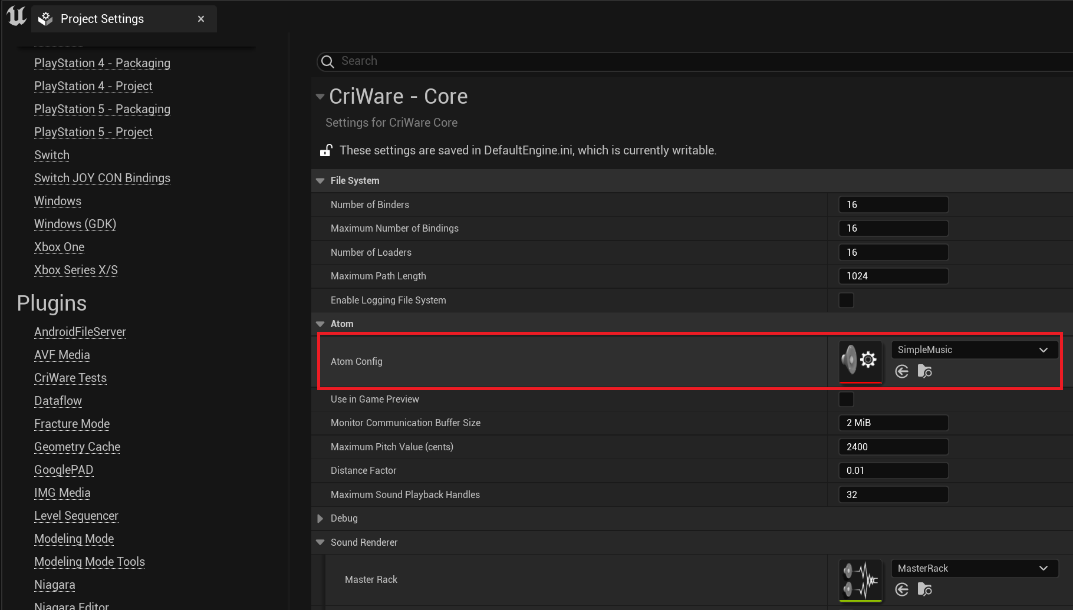Open Windows platform settings
The width and height of the screenshot is (1073, 610).
[58, 201]
